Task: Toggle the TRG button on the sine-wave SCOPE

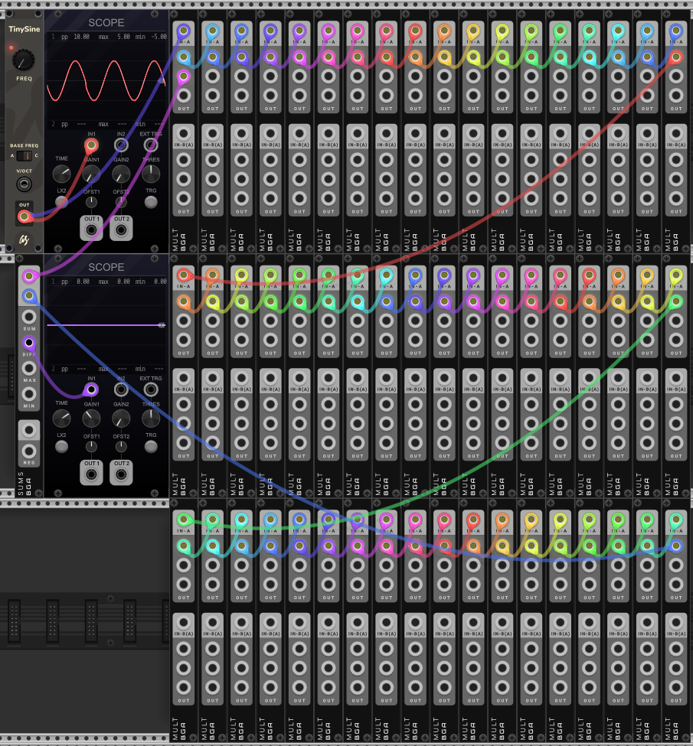Action: click(x=151, y=202)
